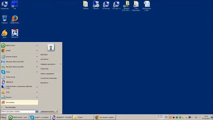
Task: Launch Microsoft Office Word 2007
Action: [x=19, y=62]
